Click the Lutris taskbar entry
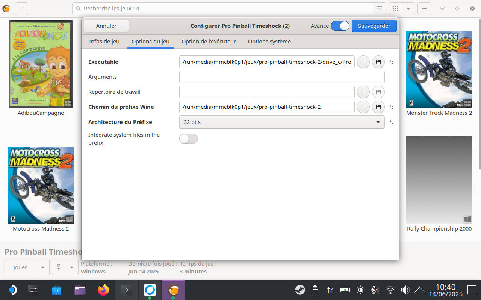Image resolution: width=481 pixels, height=300 pixels. [x=173, y=290]
